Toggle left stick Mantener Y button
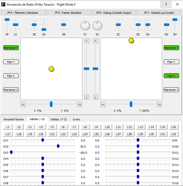The image size is (183, 186). click(11, 48)
